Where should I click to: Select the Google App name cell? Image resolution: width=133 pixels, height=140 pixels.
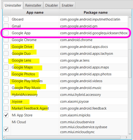coord(21,33)
